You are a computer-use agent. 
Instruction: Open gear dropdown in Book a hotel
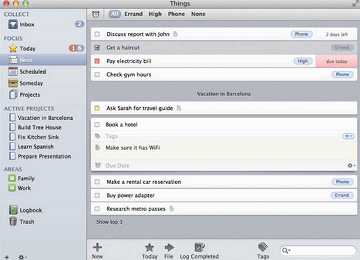[351, 165]
